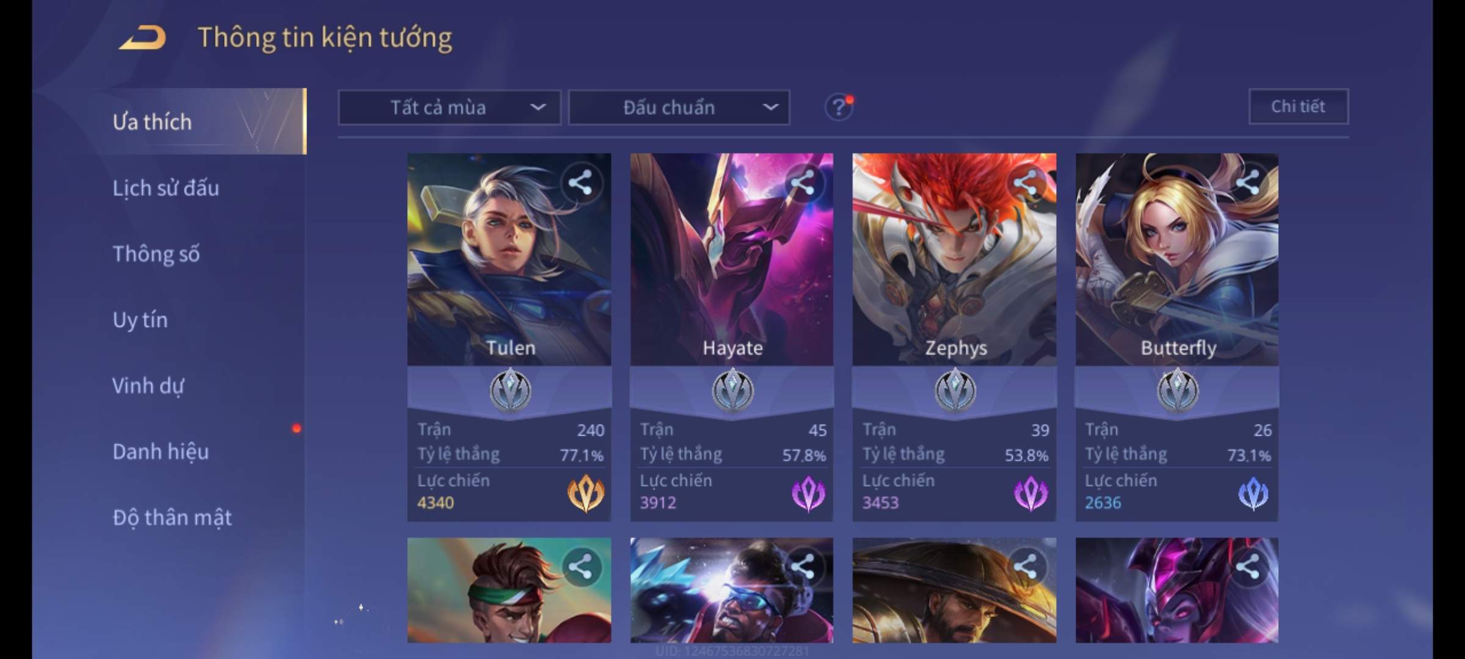
Task: Select the Zephys hero portrait
Action: (x=954, y=259)
